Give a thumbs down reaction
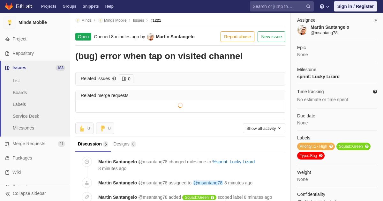383x201 pixels. click(105, 128)
